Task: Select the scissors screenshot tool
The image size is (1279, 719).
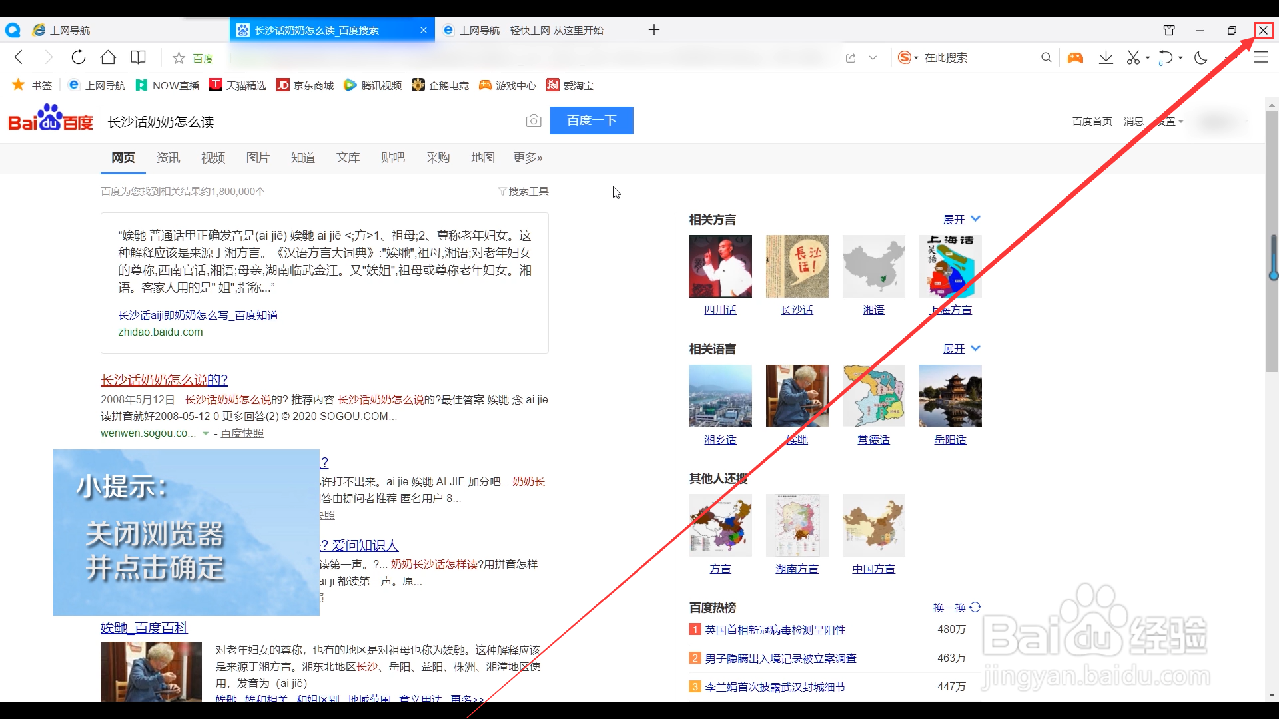Action: (1133, 57)
